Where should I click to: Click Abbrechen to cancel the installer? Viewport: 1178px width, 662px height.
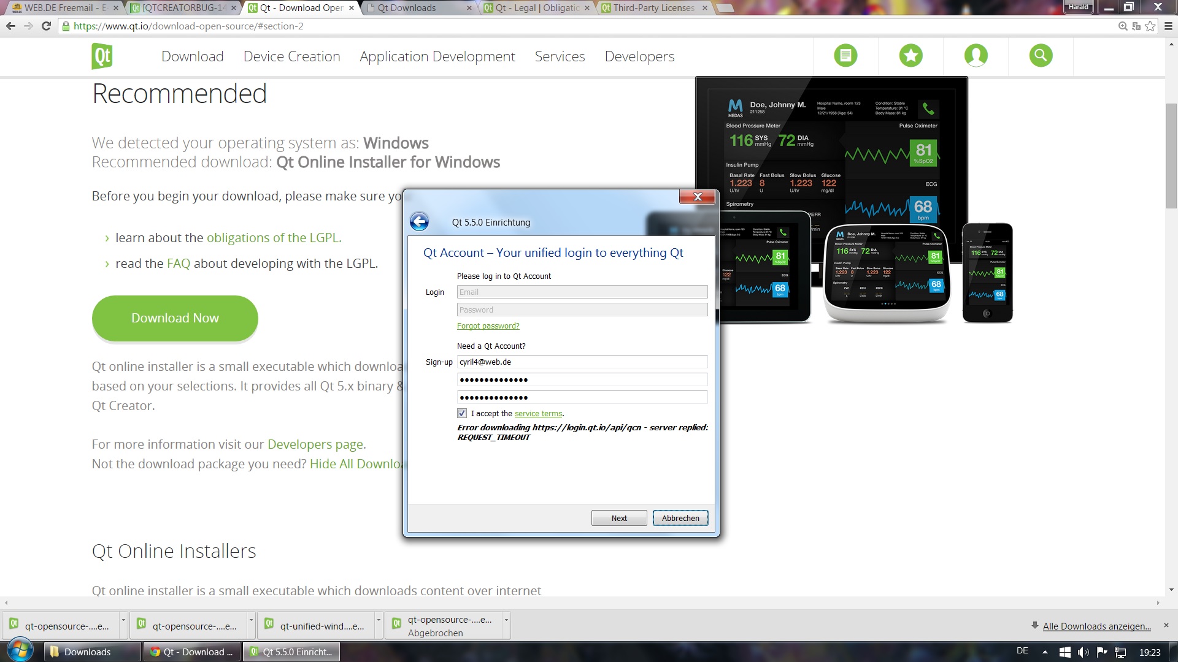680,518
